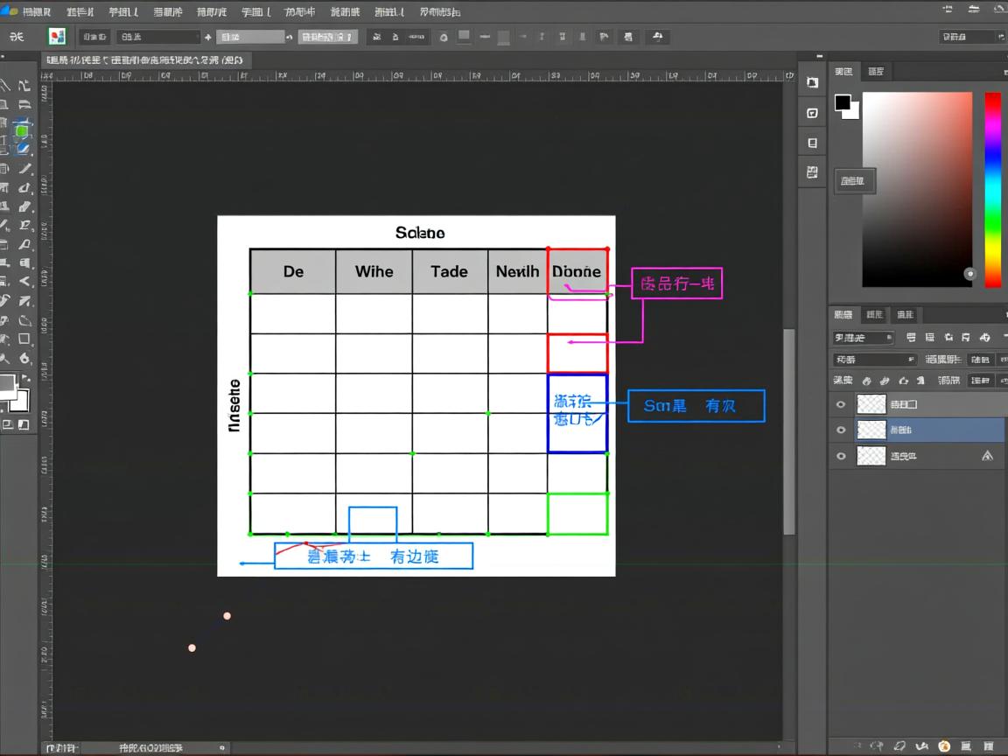Image resolution: width=1008 pixels, height=756 pixels.
Task: Open the third collapsed panel icon beside Color panel
Action: [x=812, y=143]
